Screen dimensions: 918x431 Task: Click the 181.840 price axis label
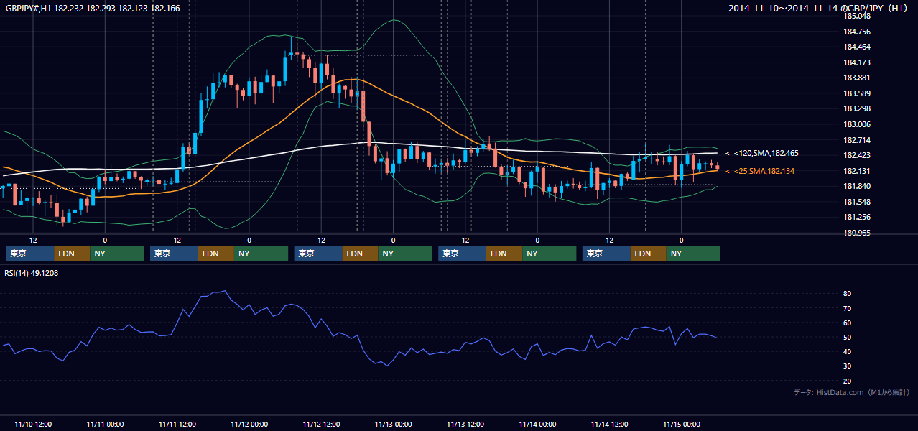coord(857,186)
